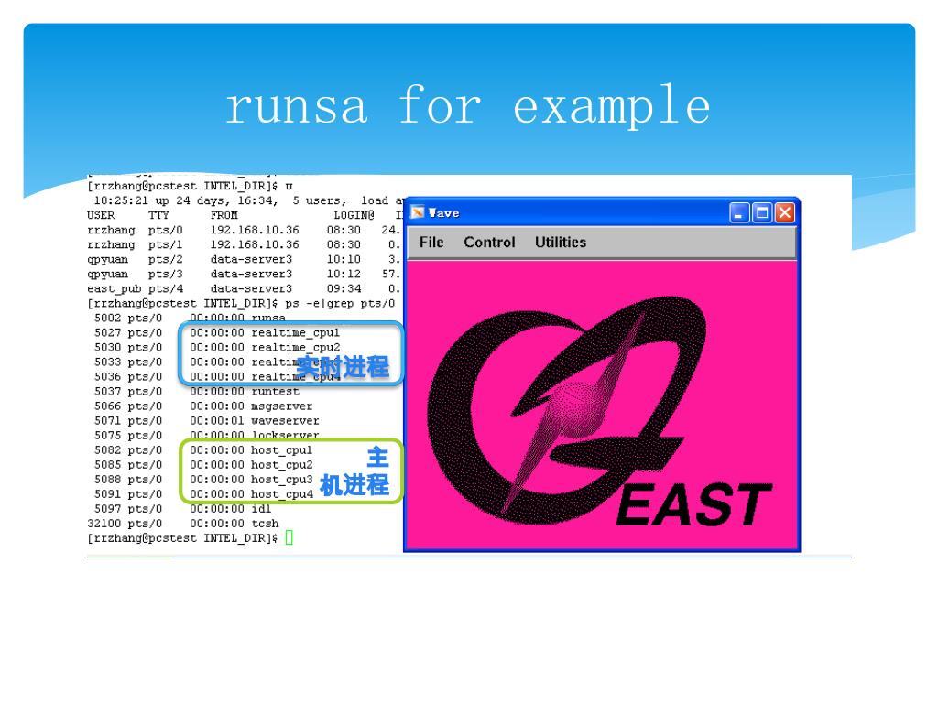Select the rrzhang pts/0 user row
The image size is (938, 703).
click(244, 230)
